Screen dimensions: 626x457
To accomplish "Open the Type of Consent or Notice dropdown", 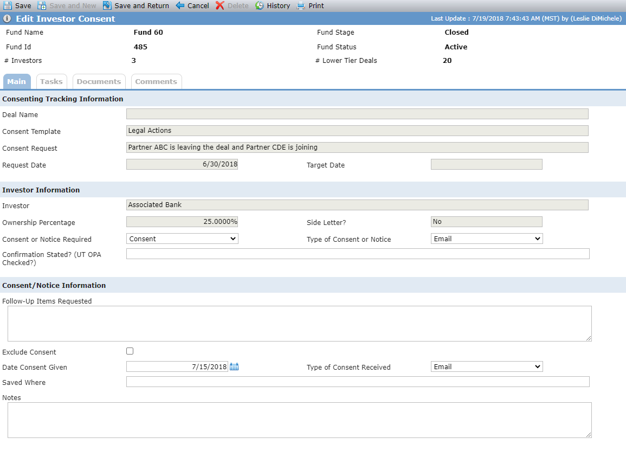I will pos(487,239).
